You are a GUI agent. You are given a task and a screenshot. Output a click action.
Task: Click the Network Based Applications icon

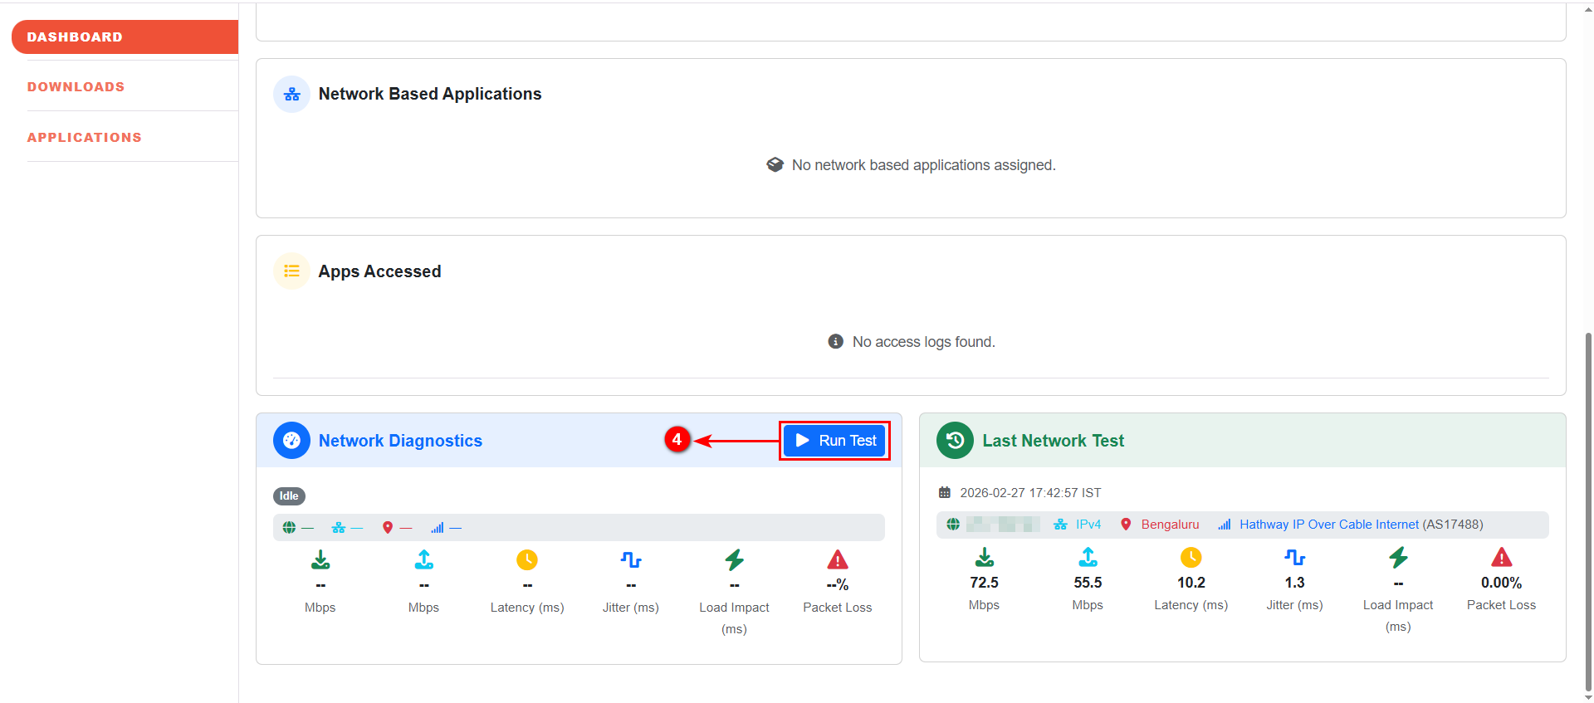291,95
